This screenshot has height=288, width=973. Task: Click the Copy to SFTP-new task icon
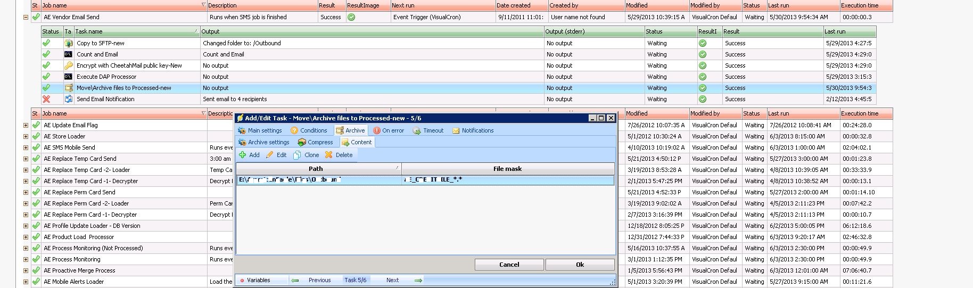tap(68, 43)
